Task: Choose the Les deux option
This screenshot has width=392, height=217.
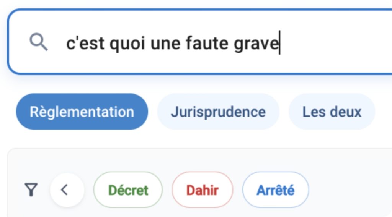Action: 332,112
